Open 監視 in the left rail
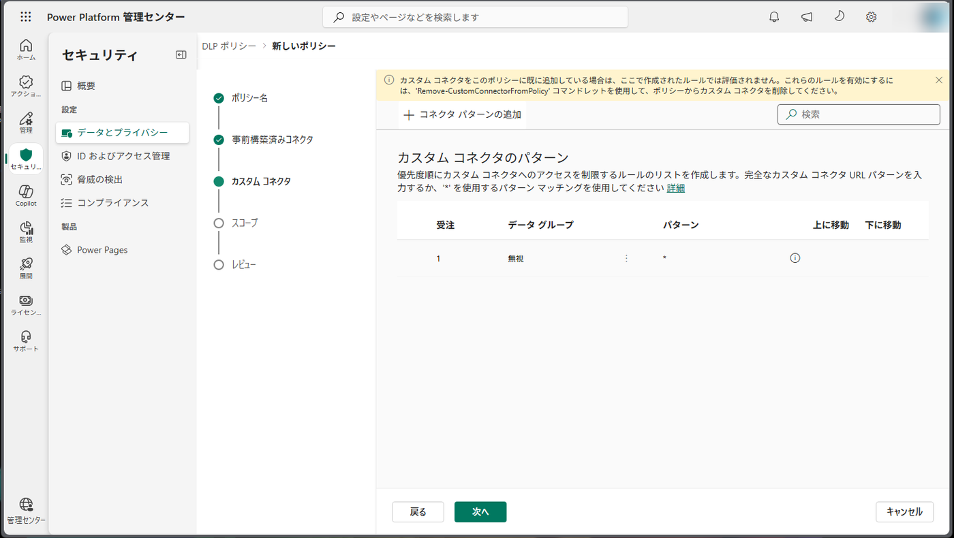The width and height of the screenshot is (954, 538). (26, 232)
